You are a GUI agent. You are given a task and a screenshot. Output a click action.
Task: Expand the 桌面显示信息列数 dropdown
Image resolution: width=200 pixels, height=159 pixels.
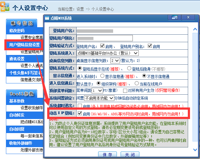115,61
